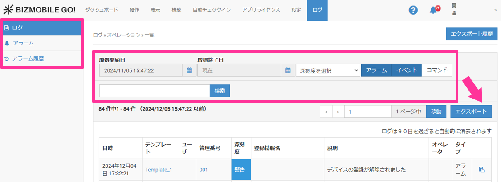Viewport: 501px width, 182px height.
Task: Click the calendar icon for start date
Action: click(189, 70)
